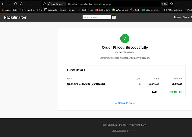Open the Send Feedback link

click(119, 130)
